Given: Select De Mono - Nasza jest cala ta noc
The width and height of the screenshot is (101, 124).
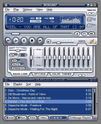Looking at the screenshot, I should click(48, 98).
